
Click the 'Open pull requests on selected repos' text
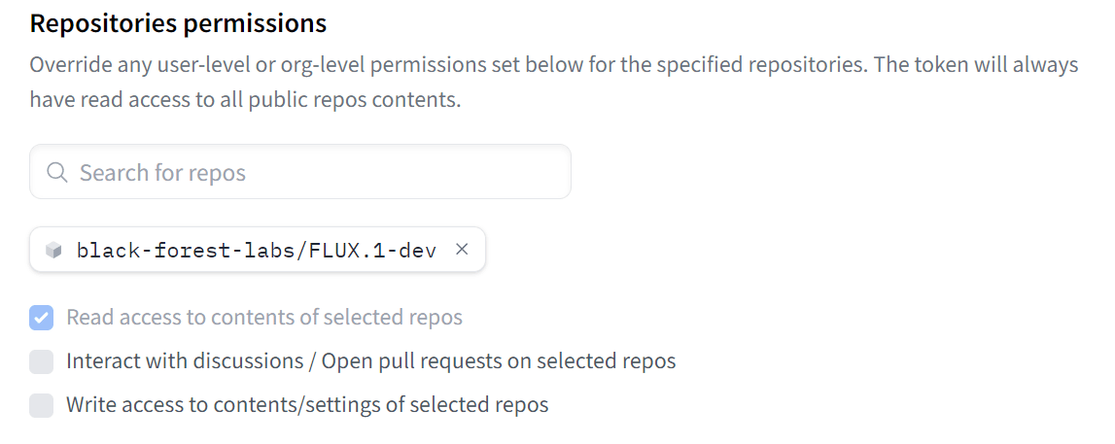click(x=499, y=360)
